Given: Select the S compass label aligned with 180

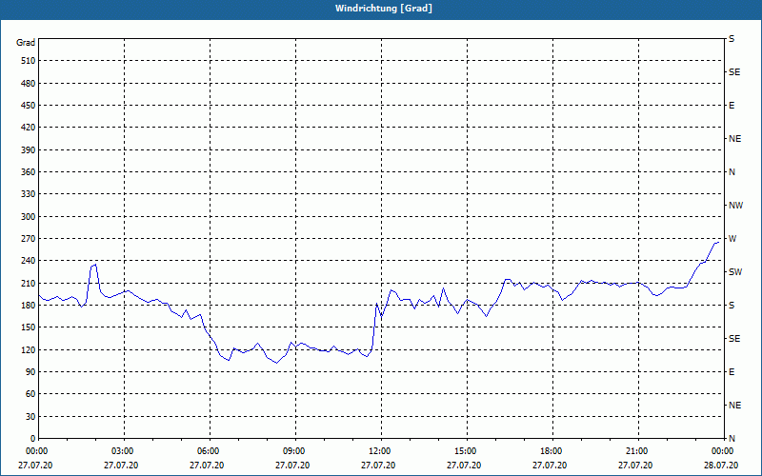Looking at the screenshot, I should [x=732, y=306].
